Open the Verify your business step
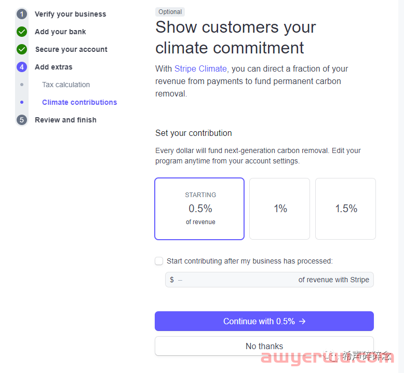This screenshot has height=373, width=404. (70, 14)
